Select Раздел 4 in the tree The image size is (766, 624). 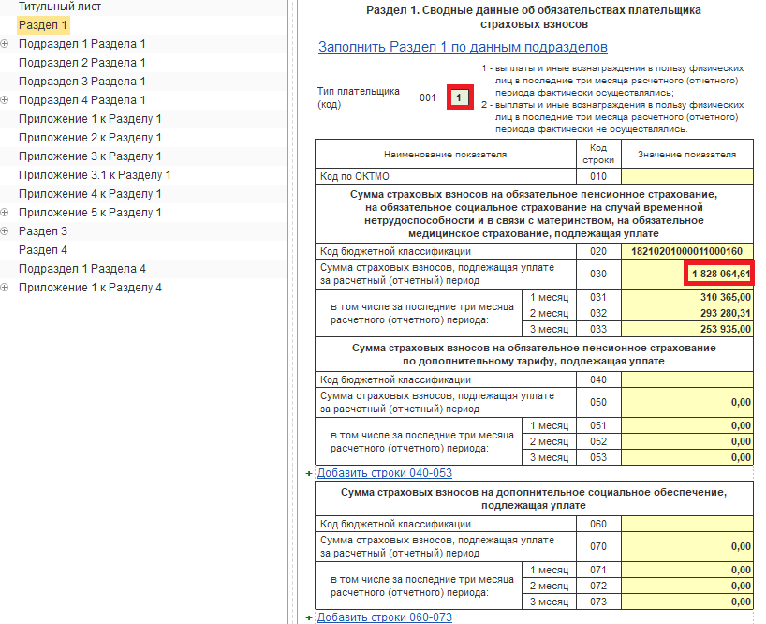click(43, 250)
